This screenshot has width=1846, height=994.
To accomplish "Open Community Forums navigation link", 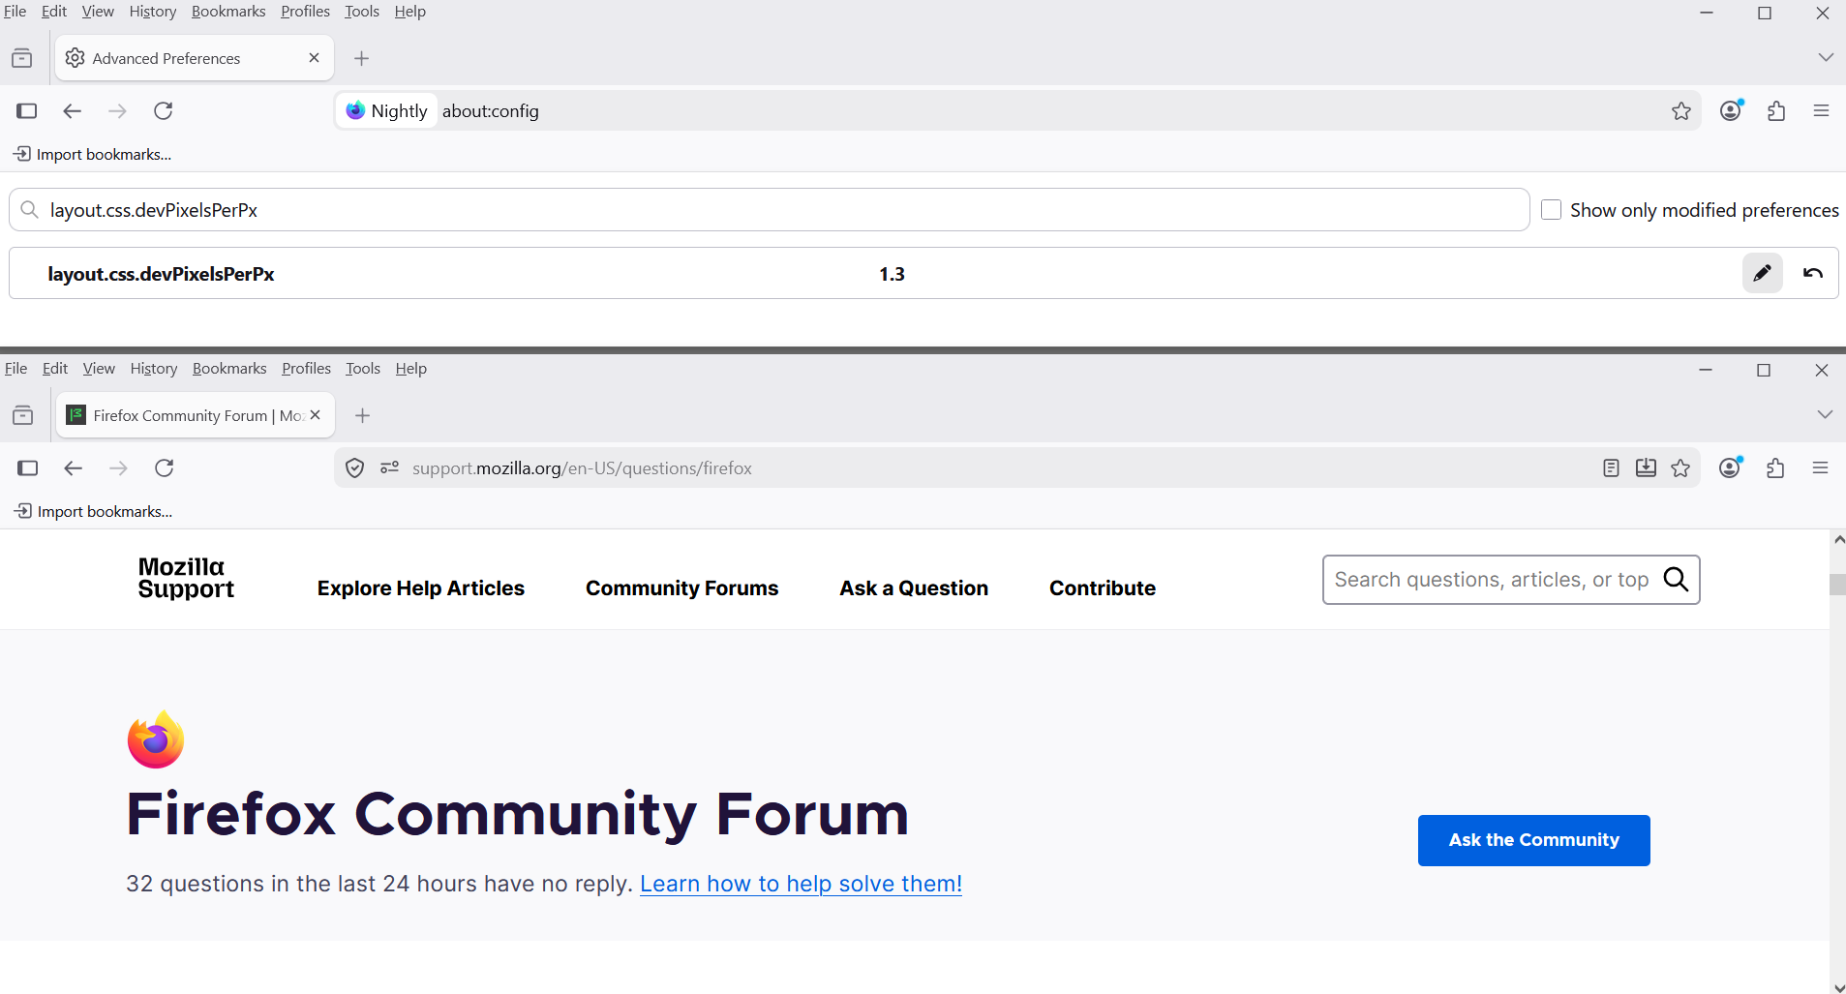I will 681,588.
